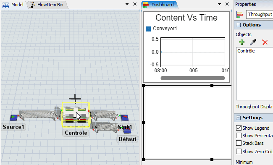Screen dimensions: 273x165
Task: Enable the Show Percentage checkbox
Action: [x=239, y=135]
